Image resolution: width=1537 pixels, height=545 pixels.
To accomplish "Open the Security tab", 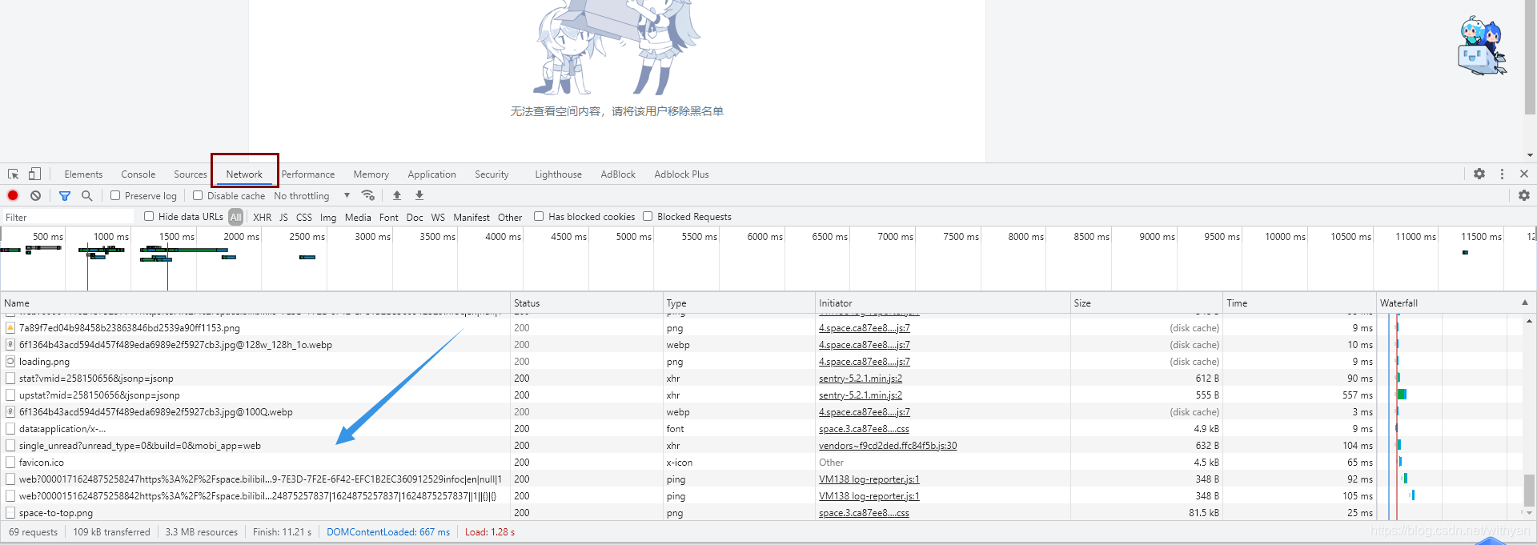I will 492,174.
